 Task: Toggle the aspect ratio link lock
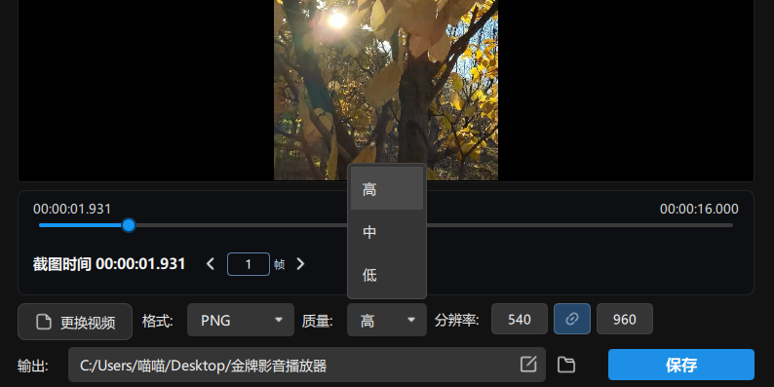coord(571,319)
